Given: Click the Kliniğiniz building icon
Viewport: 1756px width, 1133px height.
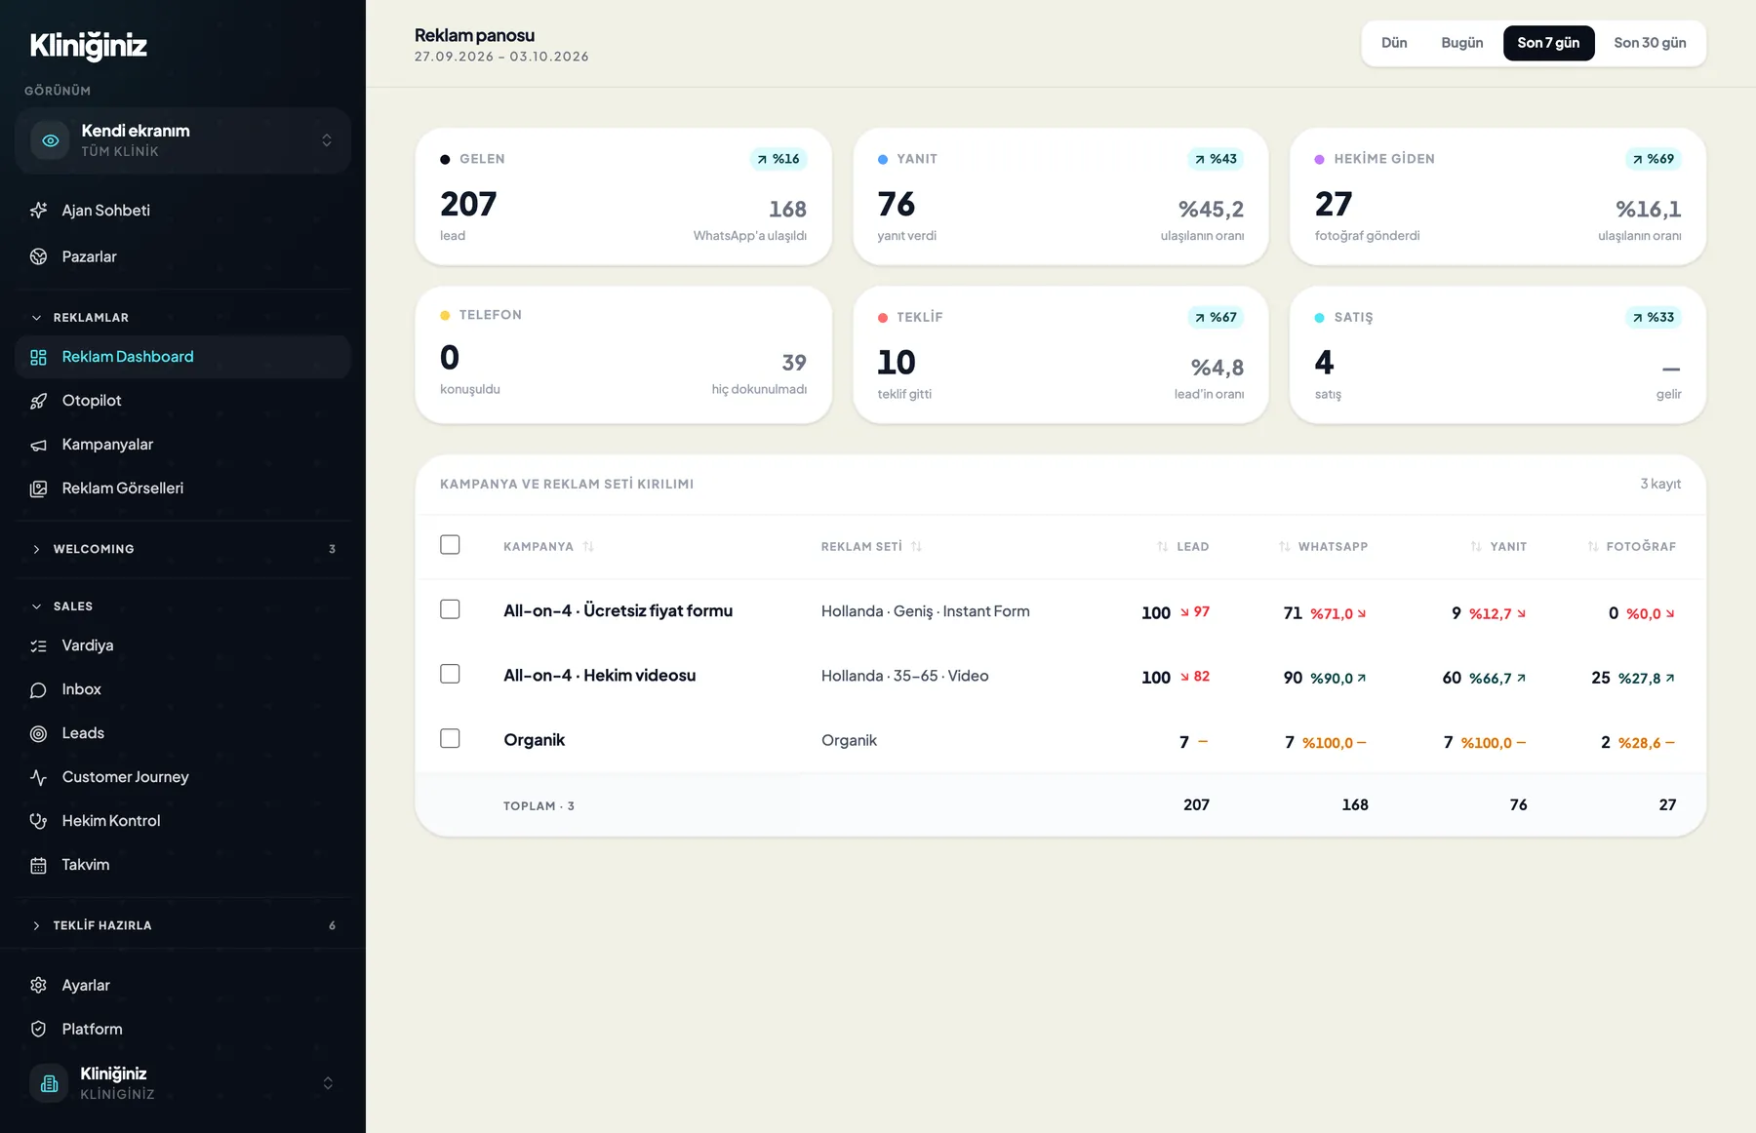Looking at the screenshot, I should point(49,1083).
